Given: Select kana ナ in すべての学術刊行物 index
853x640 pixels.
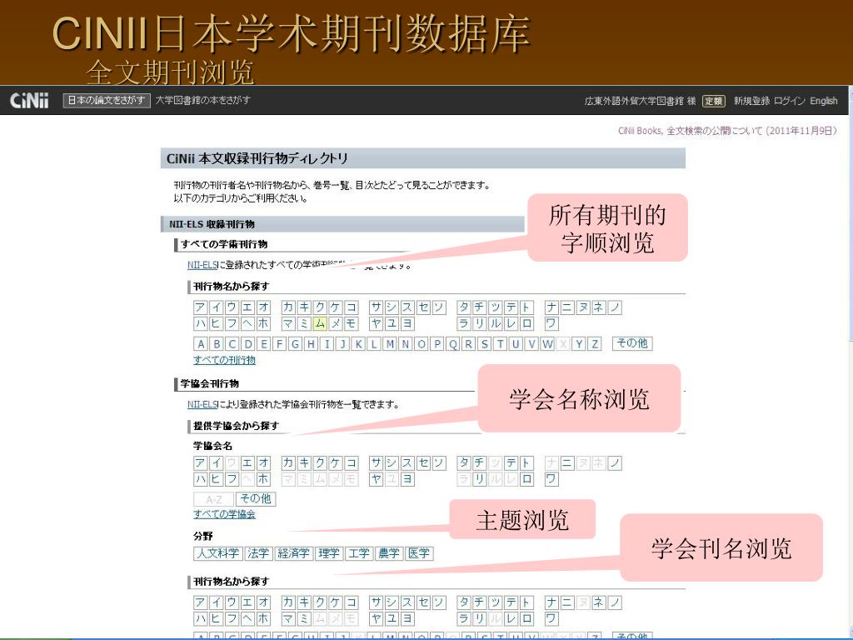Looking at the screenshot, I should (x=551, y=307).
